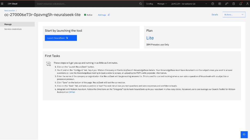
Task: Open the IBM Cloud Shell icon
Action: click(x=220, y=4)
